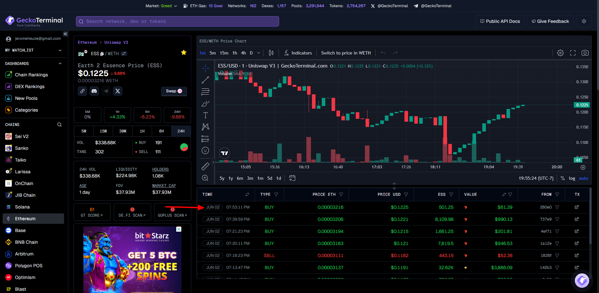599x293 pixels.
Task: Toggle the TIME column format
Action: [247, 194]
